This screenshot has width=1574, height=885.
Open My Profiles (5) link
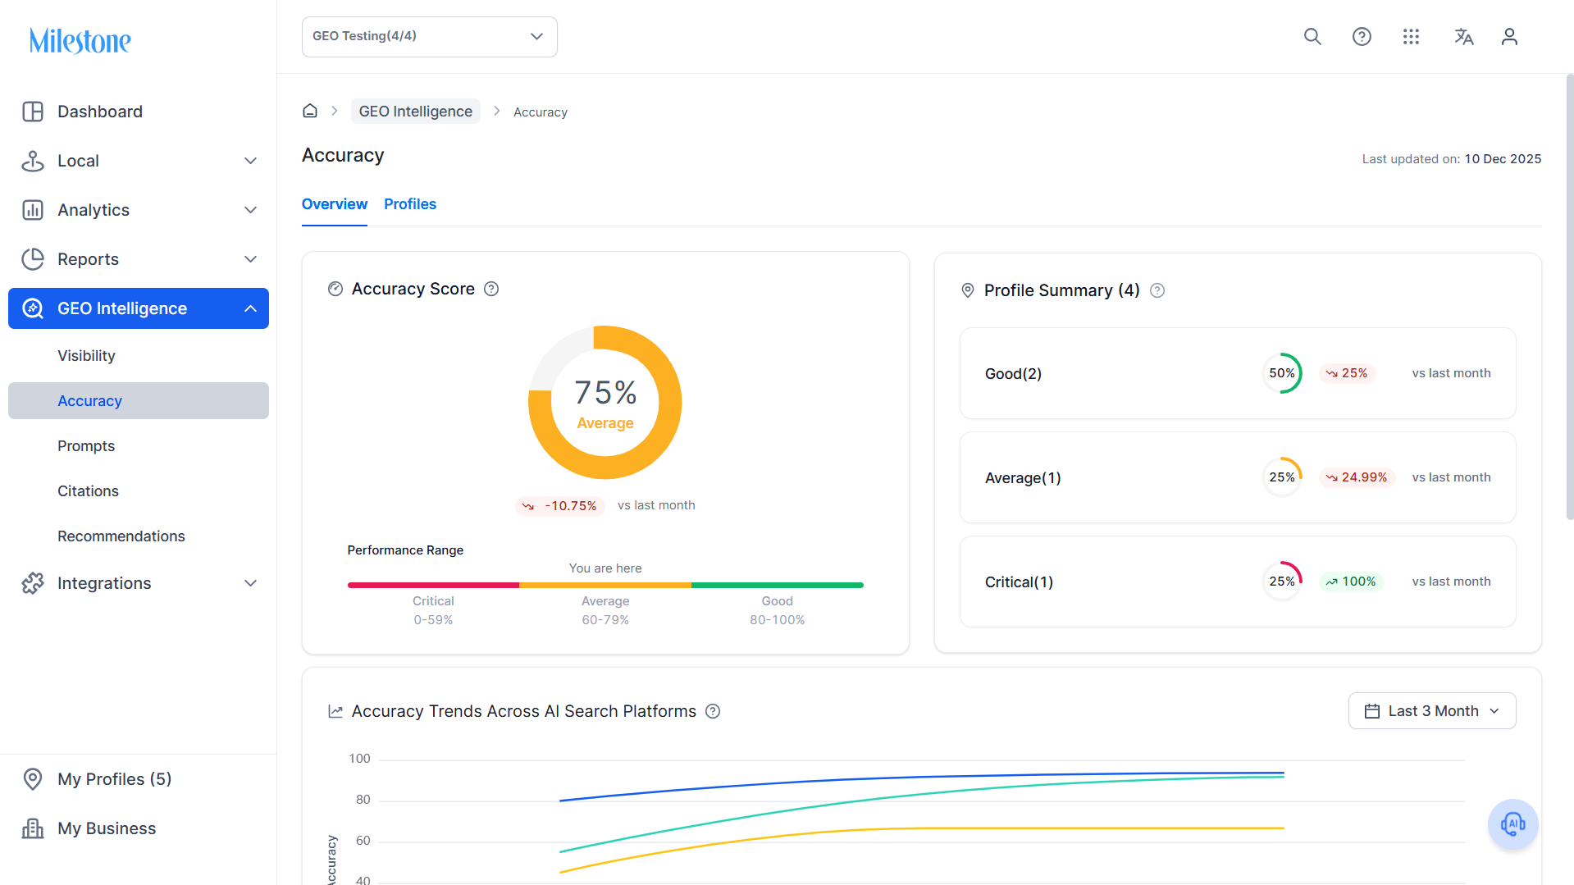(114, 779)
